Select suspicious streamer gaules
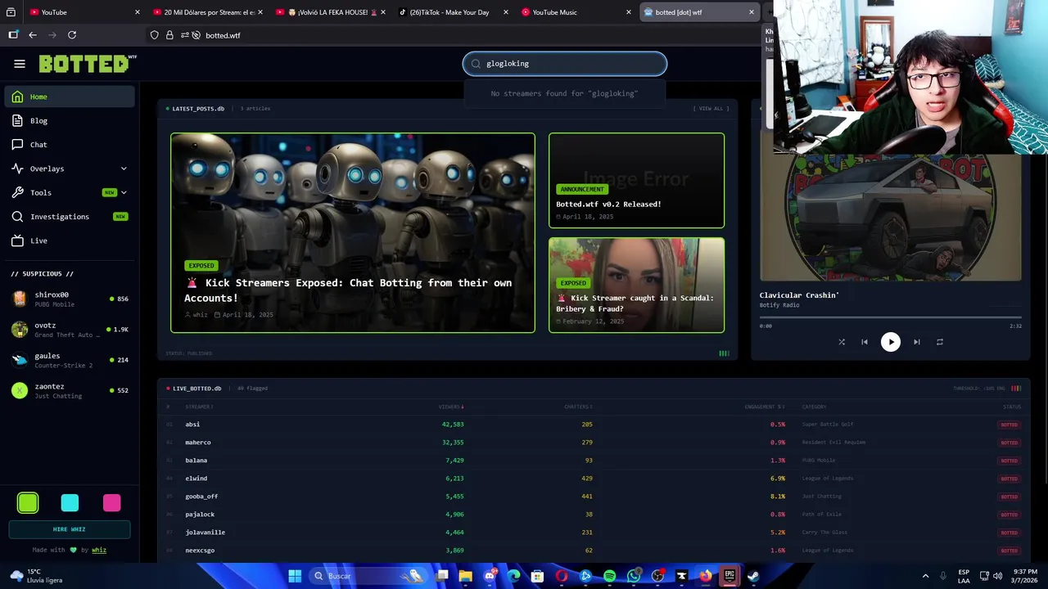This screenshot has width=1048, height=589. (70, 360)
